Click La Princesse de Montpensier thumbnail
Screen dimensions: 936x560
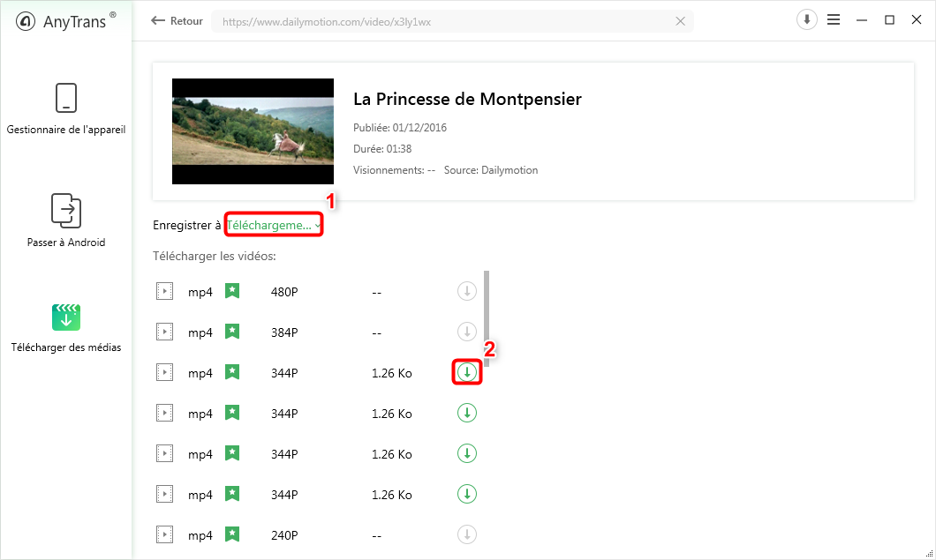coord(253,131)
